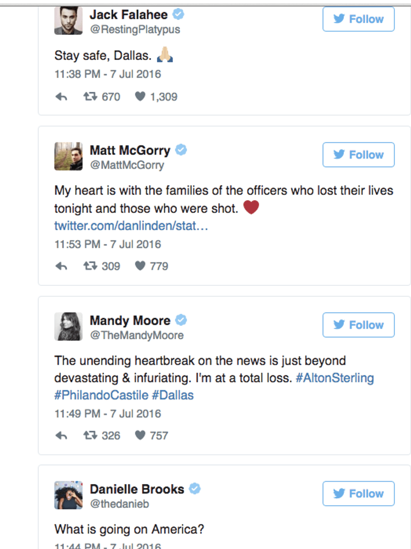Follow Matt McGorry
Viewport: 411px width, 549px height.
[358, 155]
